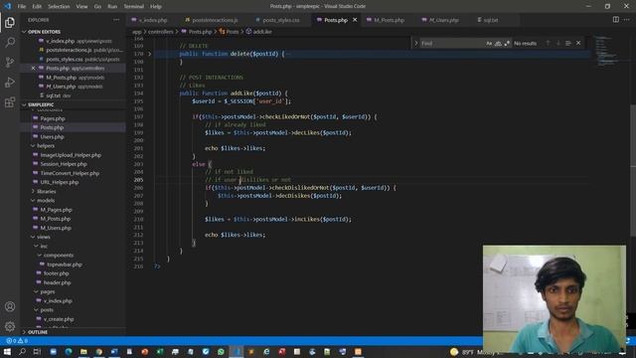Click the code minimap preview
Screen dimensions: 636x358
tap(607, 51)
